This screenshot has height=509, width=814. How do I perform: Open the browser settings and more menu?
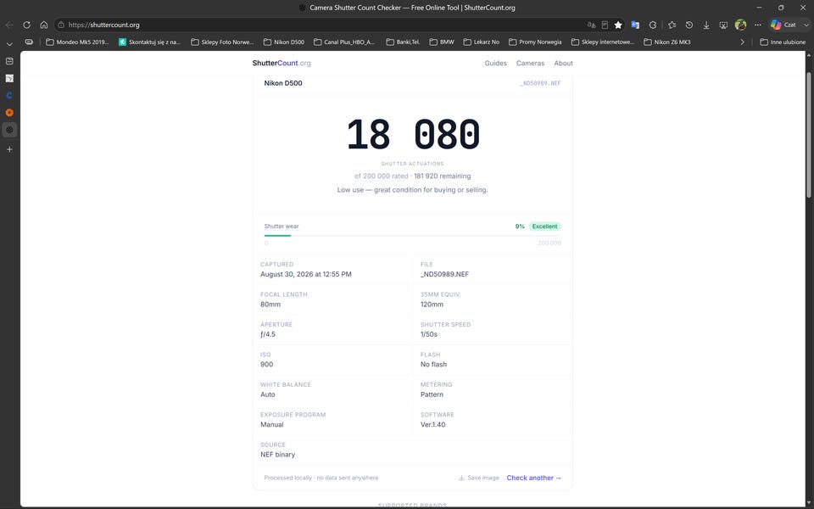(x=758, y=25)
